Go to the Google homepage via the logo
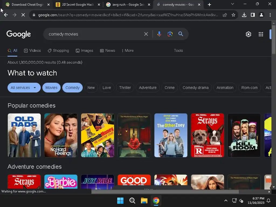 (x=19, y=34)
